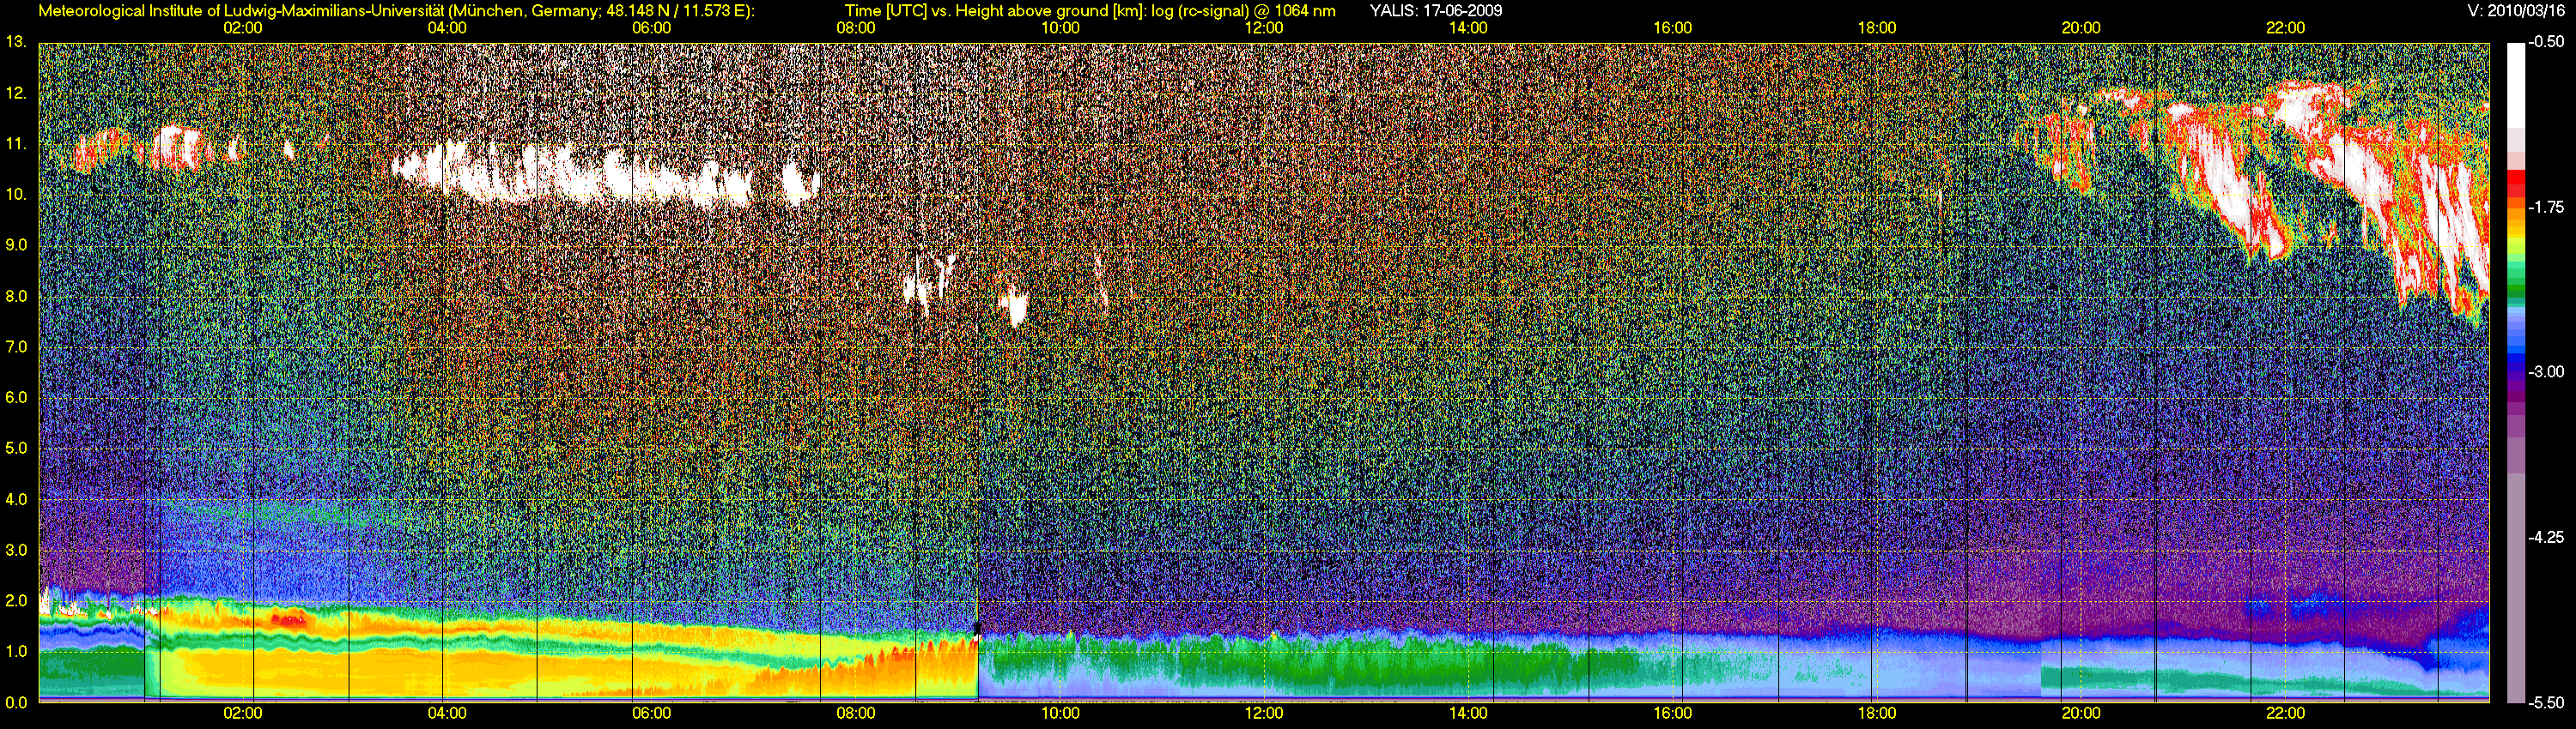Click the 8.0 height axis label

(x=16, y=297)
